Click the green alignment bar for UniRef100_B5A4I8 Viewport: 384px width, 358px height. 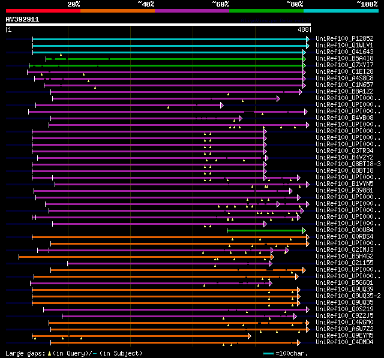[175, 59]
